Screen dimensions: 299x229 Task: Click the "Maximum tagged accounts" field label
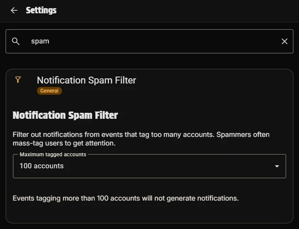point(53,154)
